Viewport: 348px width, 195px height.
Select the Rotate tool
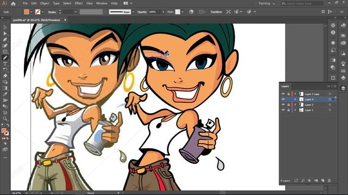[5, 70]
